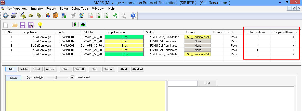Image resolution: width=302 pixels, height=111 pixels.
Task: Click the floppy disk with pencil icon
Action: 31,25
